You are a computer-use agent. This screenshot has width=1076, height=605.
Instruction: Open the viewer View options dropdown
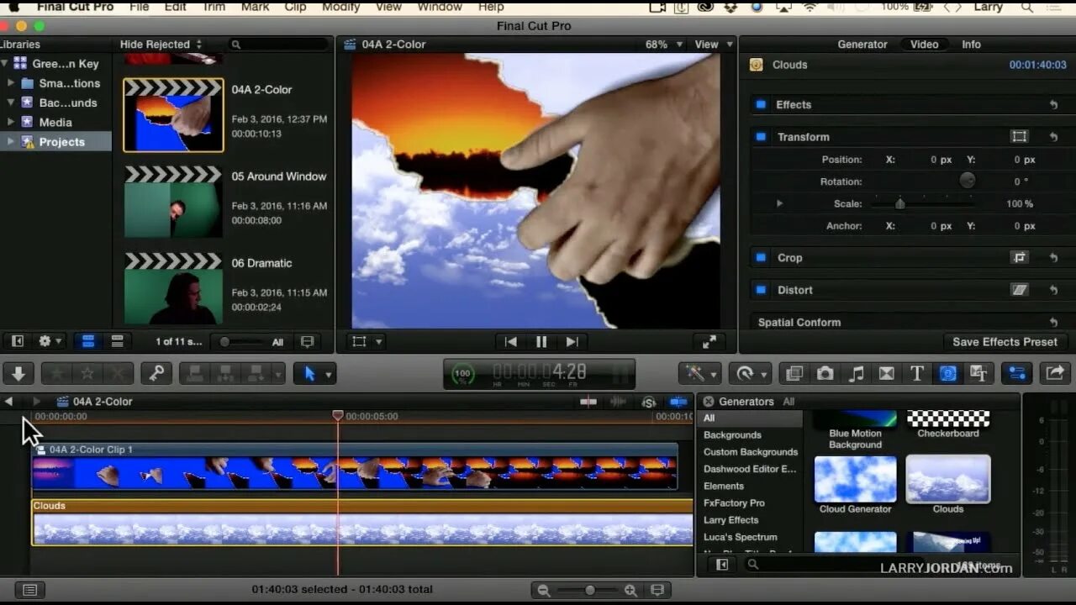[x=713, y=45]
